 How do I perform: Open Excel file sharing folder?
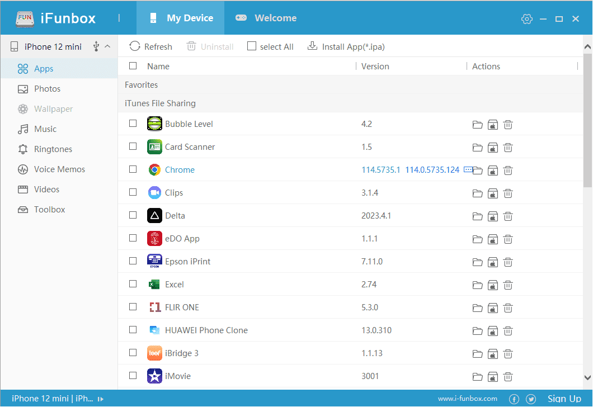pyautogui.click(x=477, y=285)
